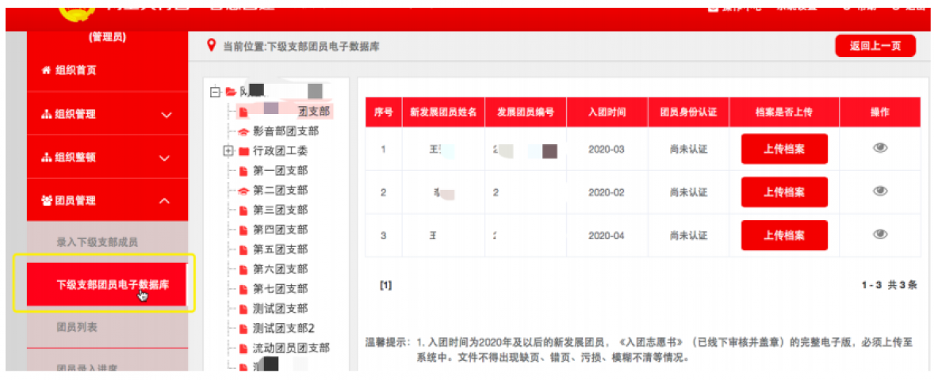
Task: Click 返回上一页 button
Action: tap(875, 46)
